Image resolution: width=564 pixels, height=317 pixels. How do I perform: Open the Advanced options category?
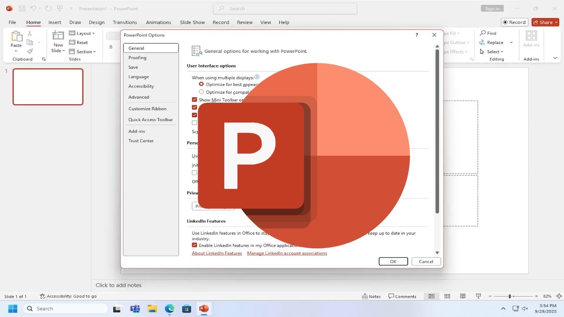(x=139, y=97)
